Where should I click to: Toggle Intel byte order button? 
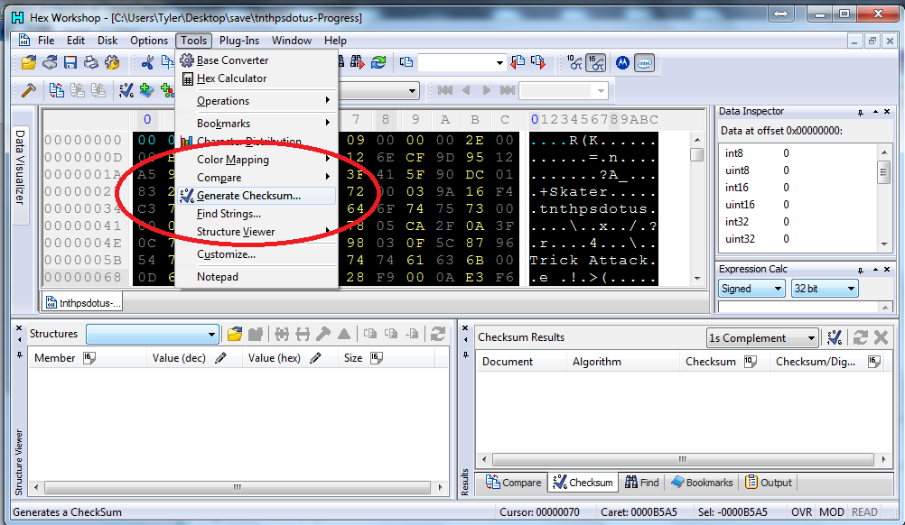point(644,63)
